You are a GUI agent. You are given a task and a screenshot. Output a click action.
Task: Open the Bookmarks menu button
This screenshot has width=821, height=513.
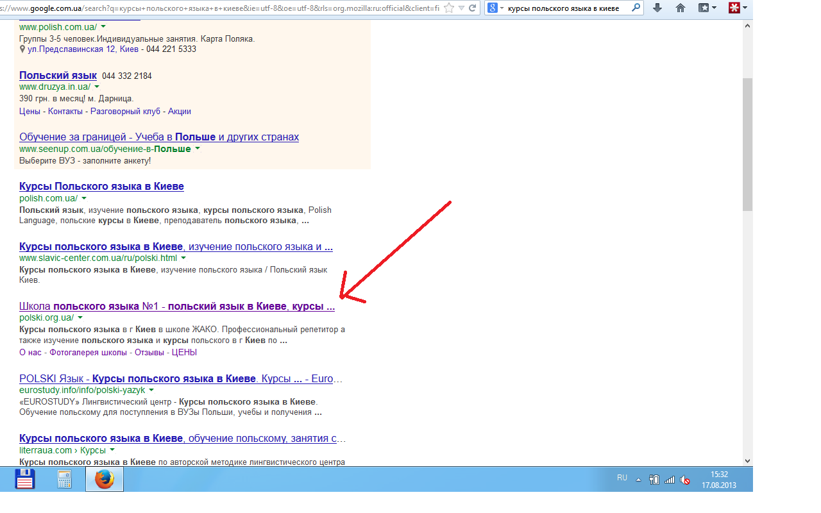pos(707,8)
